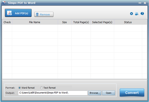The width and height of the screenshot is (149, 102).
Task: Select the Word format radio button
Action: 19,88
